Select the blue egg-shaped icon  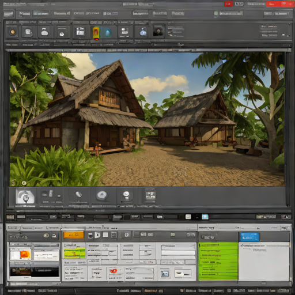click(108, 32)
